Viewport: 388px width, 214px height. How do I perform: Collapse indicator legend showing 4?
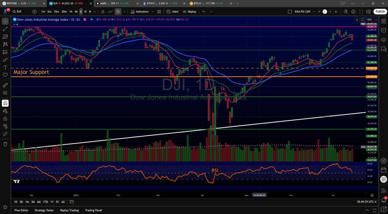pos(15,24)
